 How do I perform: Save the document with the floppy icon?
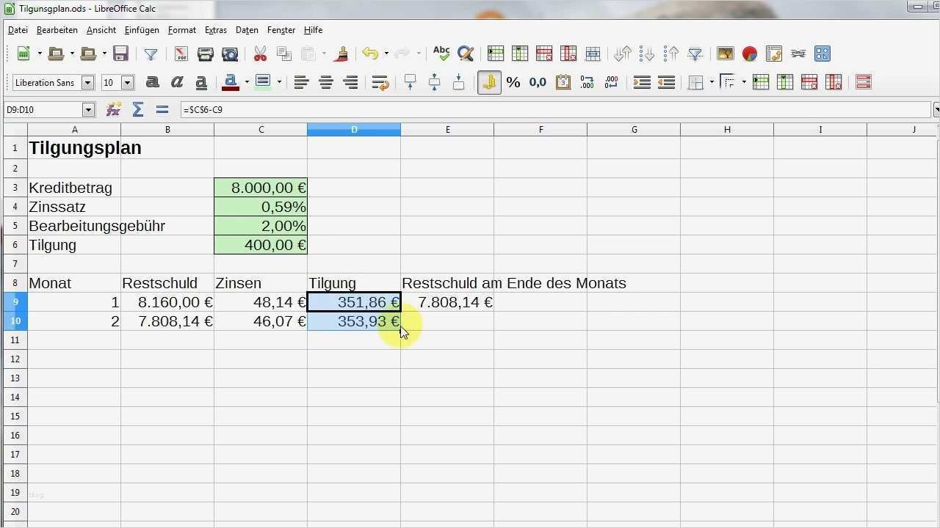(121, 54)
